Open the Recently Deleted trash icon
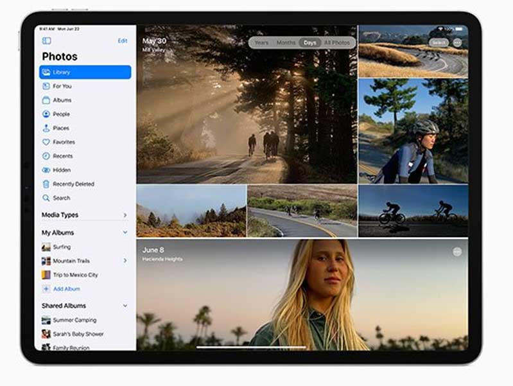The width and height of the screenshot is (513, 386). tap(46, 184)
